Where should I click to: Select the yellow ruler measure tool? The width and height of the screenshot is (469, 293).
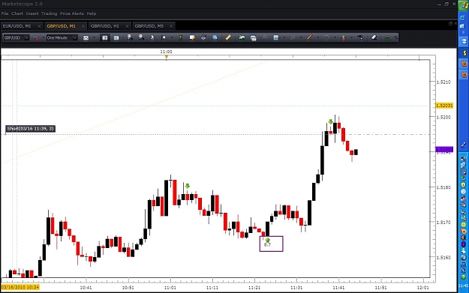(228, 37)
